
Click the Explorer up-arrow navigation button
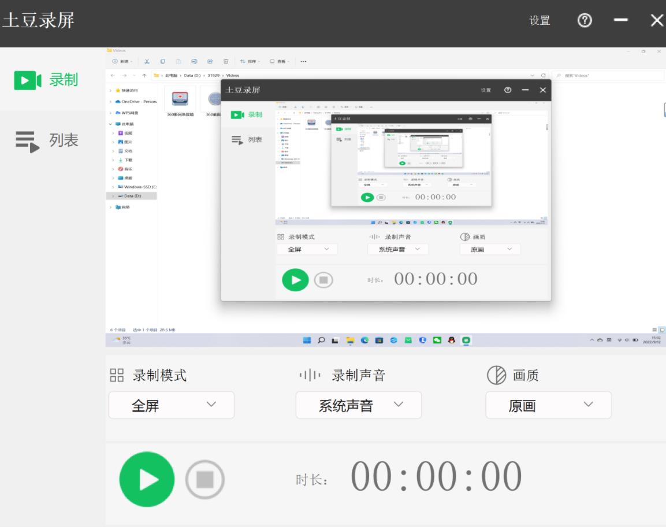pos(144,75)
